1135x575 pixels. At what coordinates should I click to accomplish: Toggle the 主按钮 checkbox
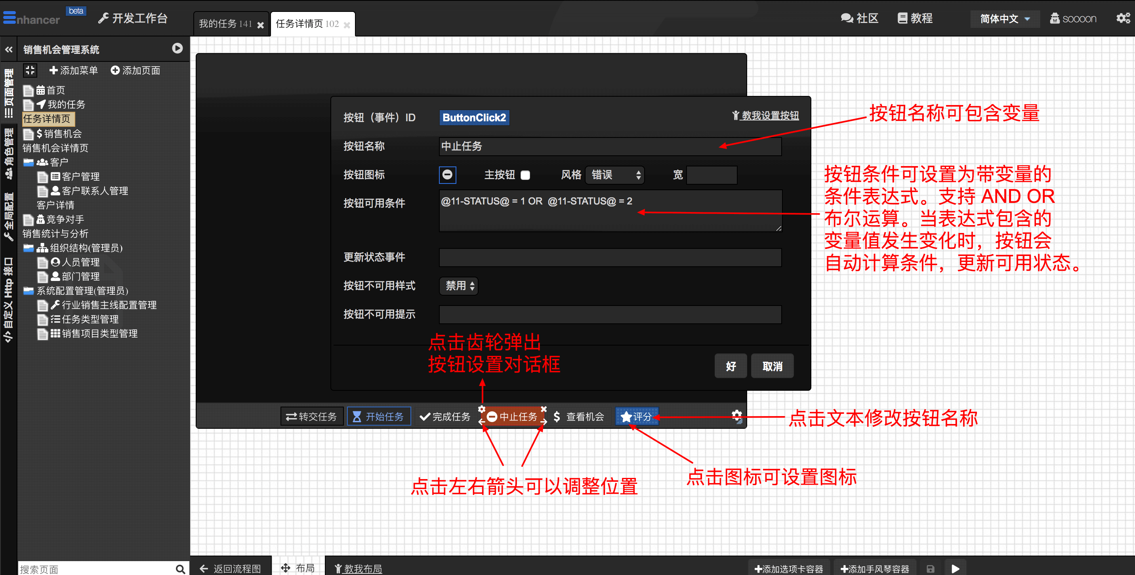tap(525, 176)
